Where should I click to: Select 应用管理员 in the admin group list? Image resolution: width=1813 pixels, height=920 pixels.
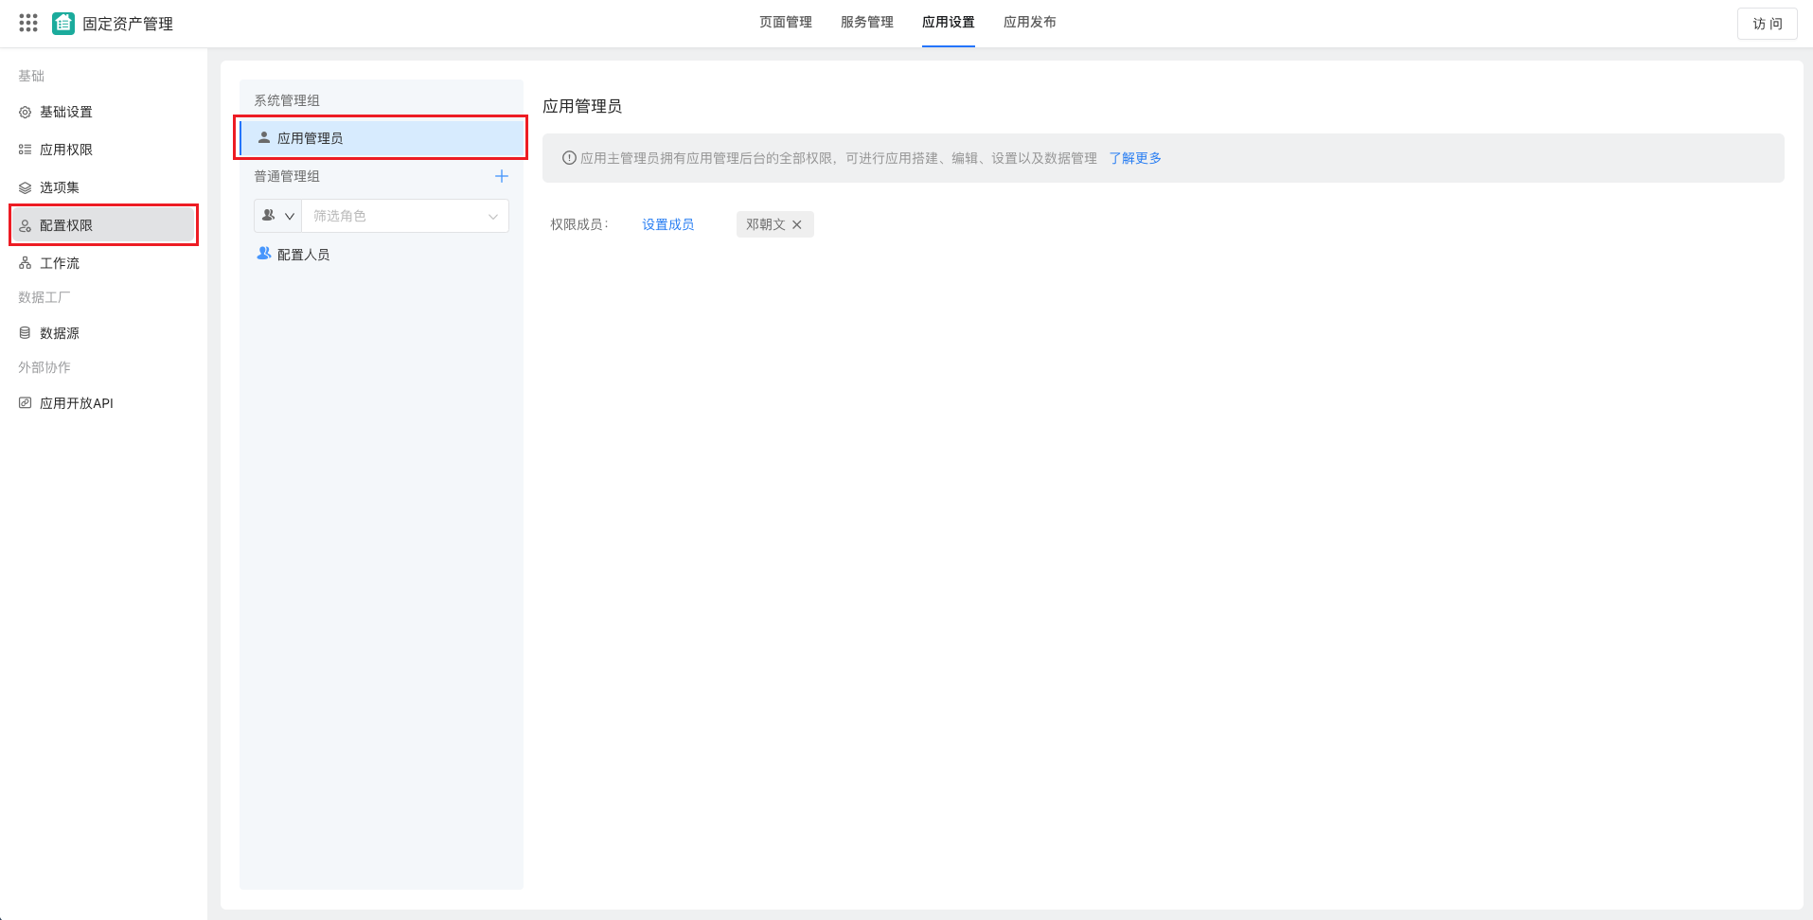pos(312,137)
